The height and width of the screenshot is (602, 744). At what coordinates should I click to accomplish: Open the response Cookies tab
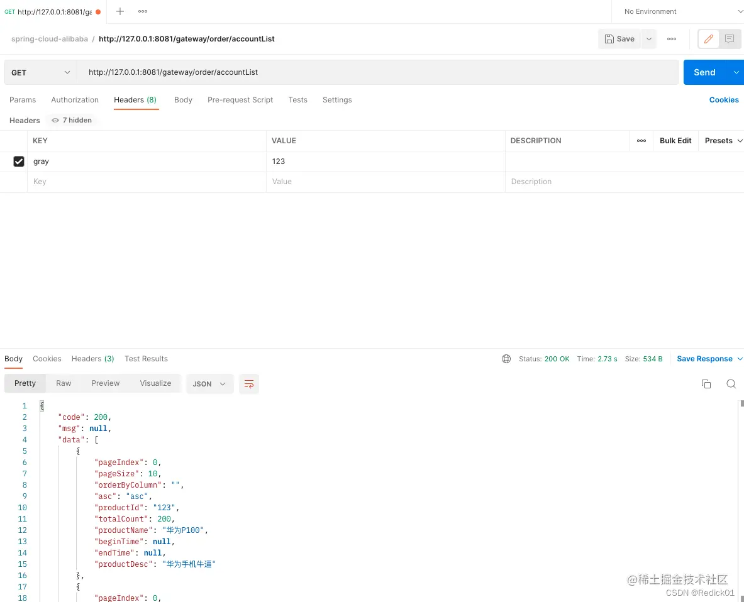[x=47, y=359]
